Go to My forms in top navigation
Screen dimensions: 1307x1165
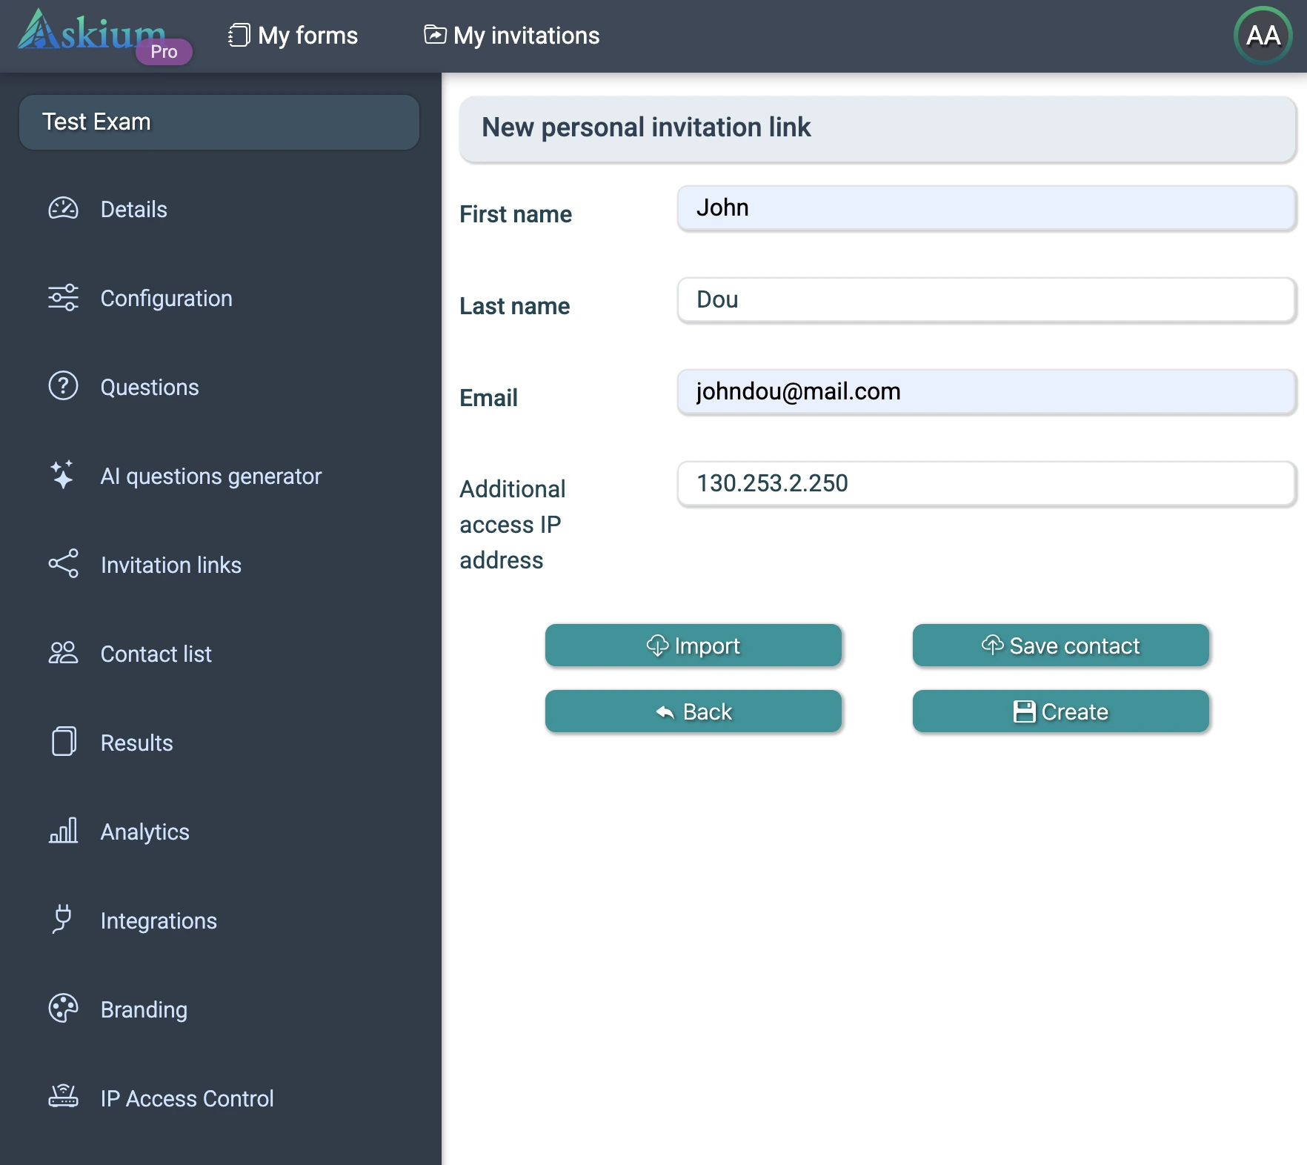[293, 36]
